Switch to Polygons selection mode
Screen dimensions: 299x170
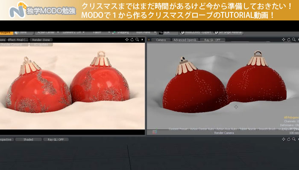(6, 32)
